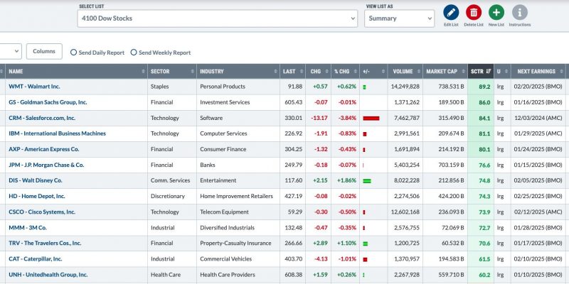Click sort arrows on LAST column
The width and height of the screenshot is (569, 284).
click(x=302, y=72)
